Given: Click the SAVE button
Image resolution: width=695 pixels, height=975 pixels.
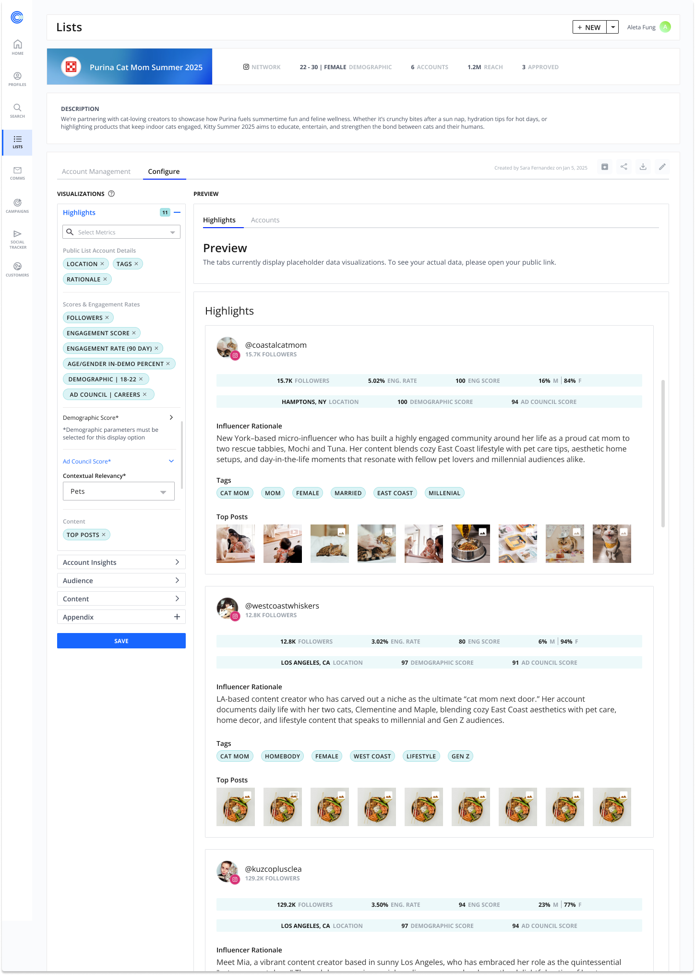Looking at the screenshot, I should (121, 641).
